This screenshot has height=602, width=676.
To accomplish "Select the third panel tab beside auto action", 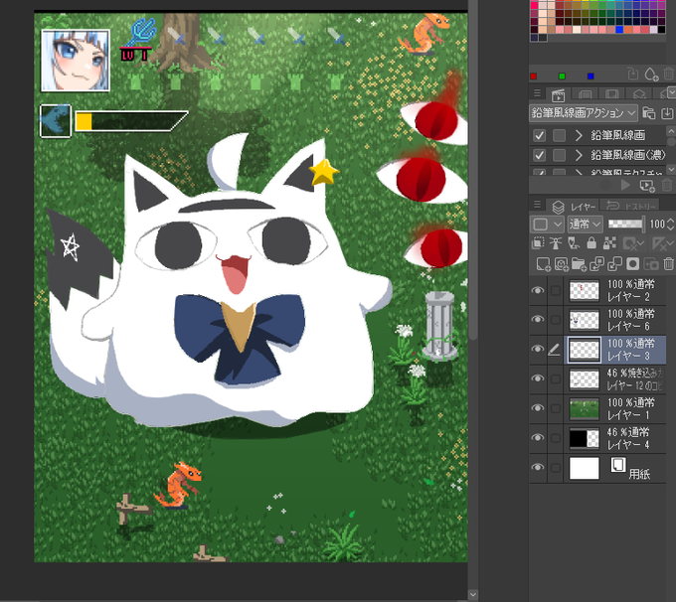I will click(x=611, y=94).
